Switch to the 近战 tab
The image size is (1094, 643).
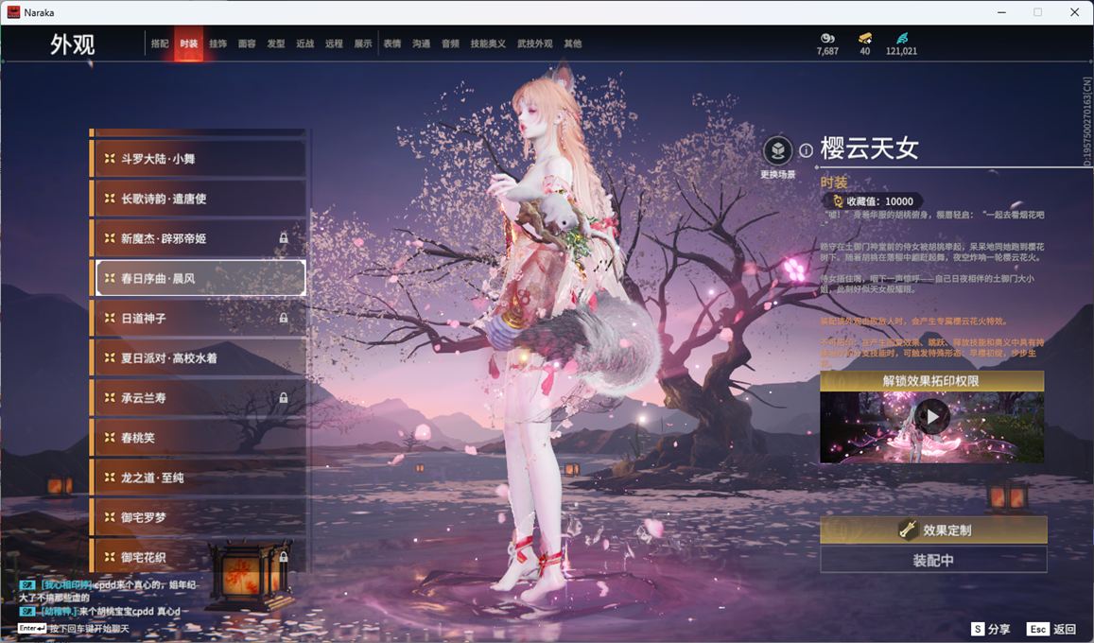pyautogui.click(x=304, y=43)
